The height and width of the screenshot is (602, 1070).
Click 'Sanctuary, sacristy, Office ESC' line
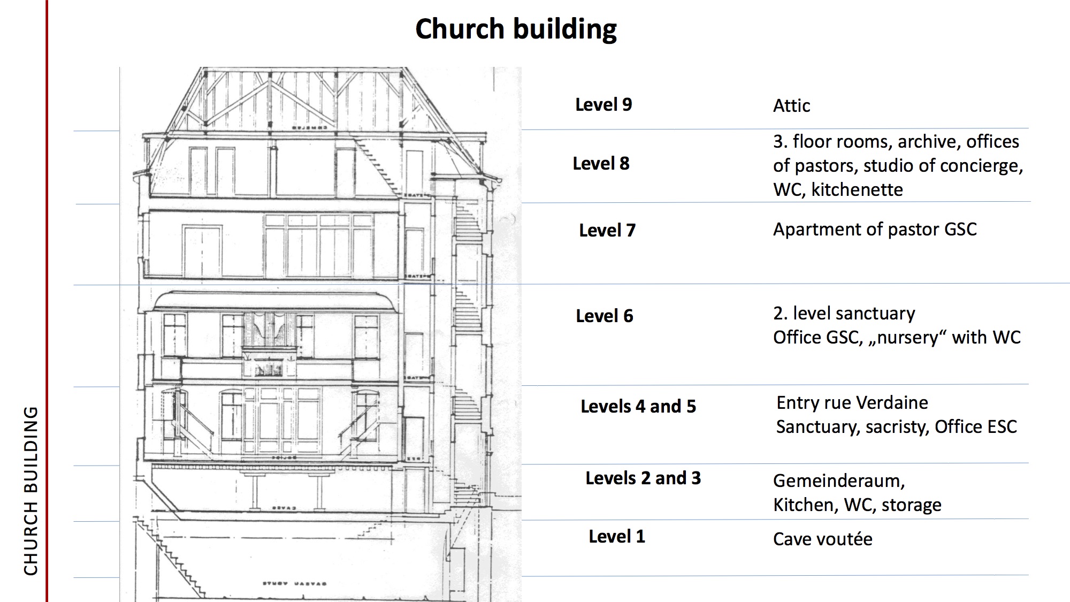tap(896, 426)
